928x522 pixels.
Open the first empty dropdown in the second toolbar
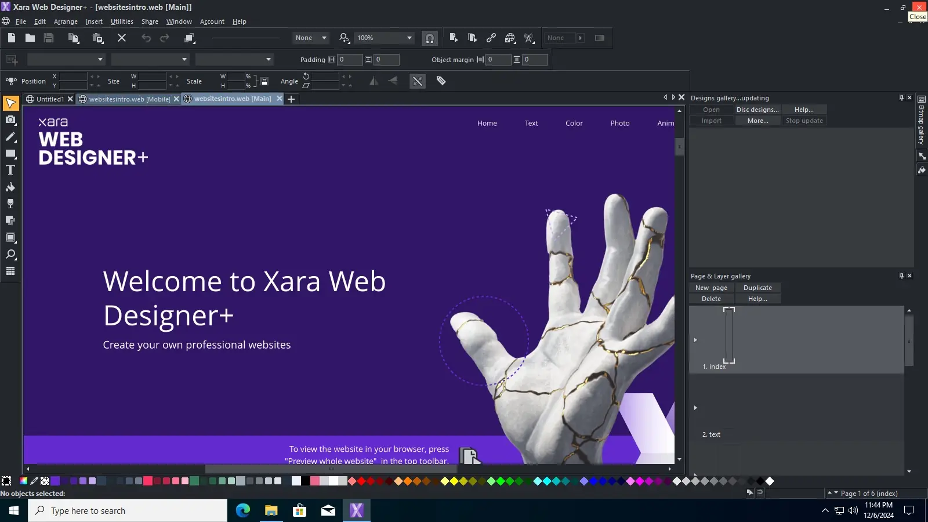[x=67, y=59]
